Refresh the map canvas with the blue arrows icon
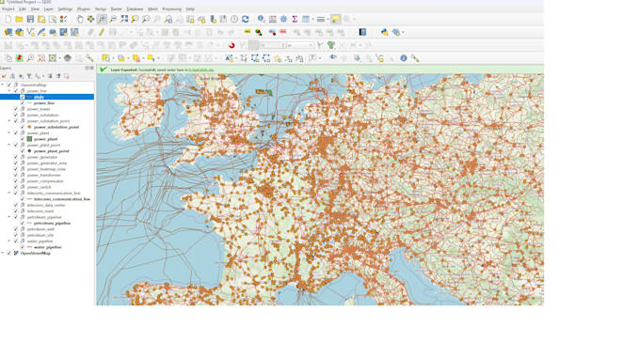 point(246,19)
